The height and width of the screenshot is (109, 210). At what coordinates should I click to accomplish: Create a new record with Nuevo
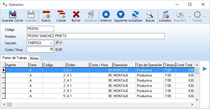(x=46, y=14)
